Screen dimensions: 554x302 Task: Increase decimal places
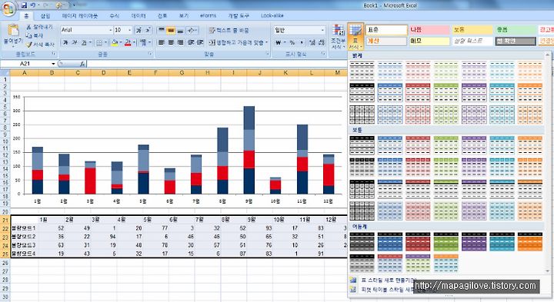(x=312, y=43)
